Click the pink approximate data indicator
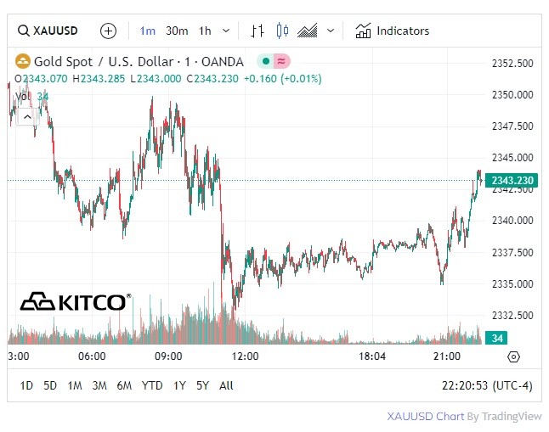 coord(281,62)
